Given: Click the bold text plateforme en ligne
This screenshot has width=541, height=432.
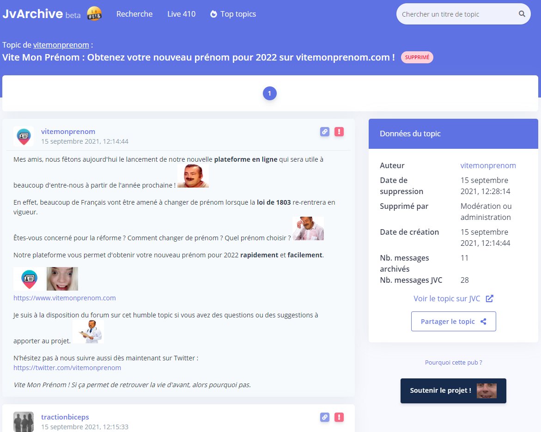Looking at the screenshot, I should [246, 159].
